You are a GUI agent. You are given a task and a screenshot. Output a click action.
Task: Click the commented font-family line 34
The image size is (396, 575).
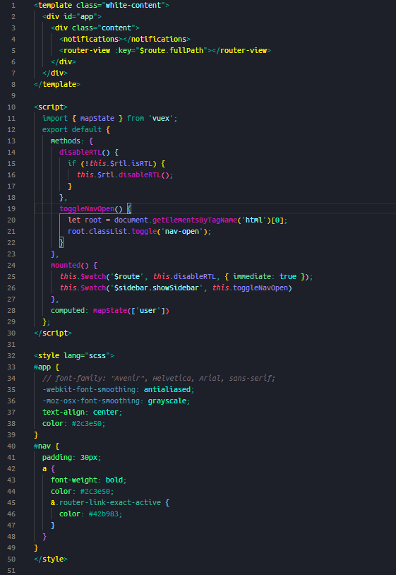click(159, 378)
